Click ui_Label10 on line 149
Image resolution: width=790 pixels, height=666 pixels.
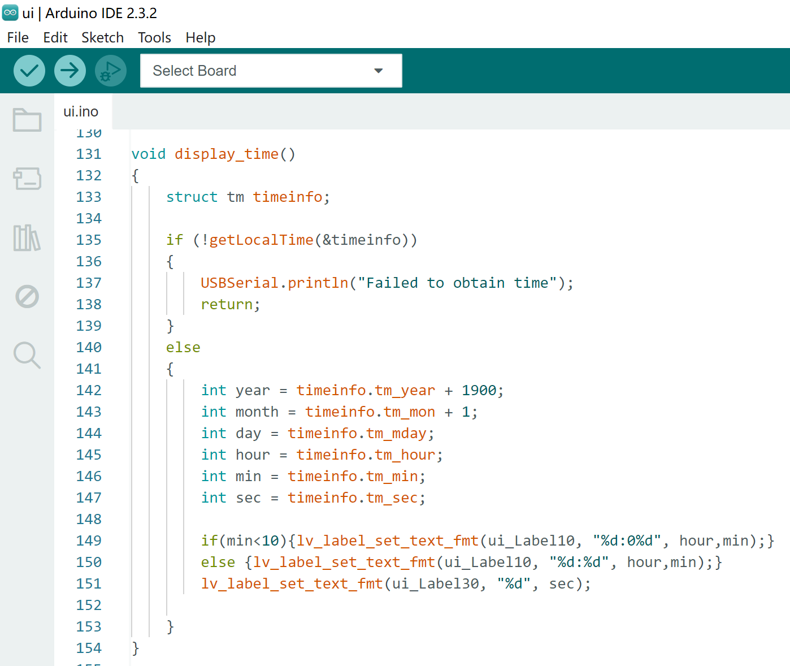tap(531, 540)
